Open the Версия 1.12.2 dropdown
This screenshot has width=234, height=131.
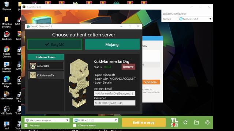click(195, 19)
